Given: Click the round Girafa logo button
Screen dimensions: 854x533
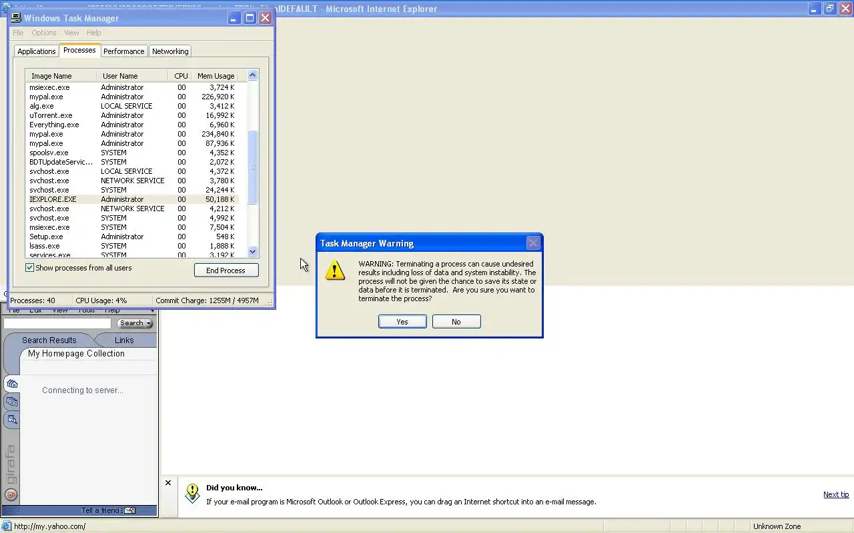Looking at the screenshot, I should [11, 495].
